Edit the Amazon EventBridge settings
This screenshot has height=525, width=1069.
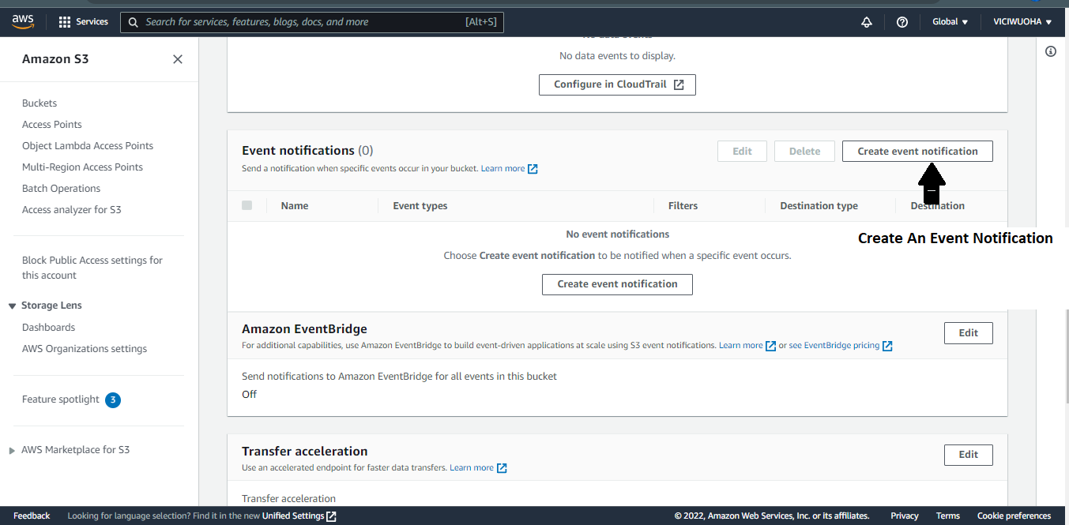click(x=969, y=333)
